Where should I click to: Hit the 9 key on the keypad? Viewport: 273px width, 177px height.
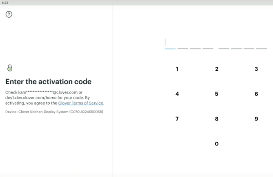[256, 119]
